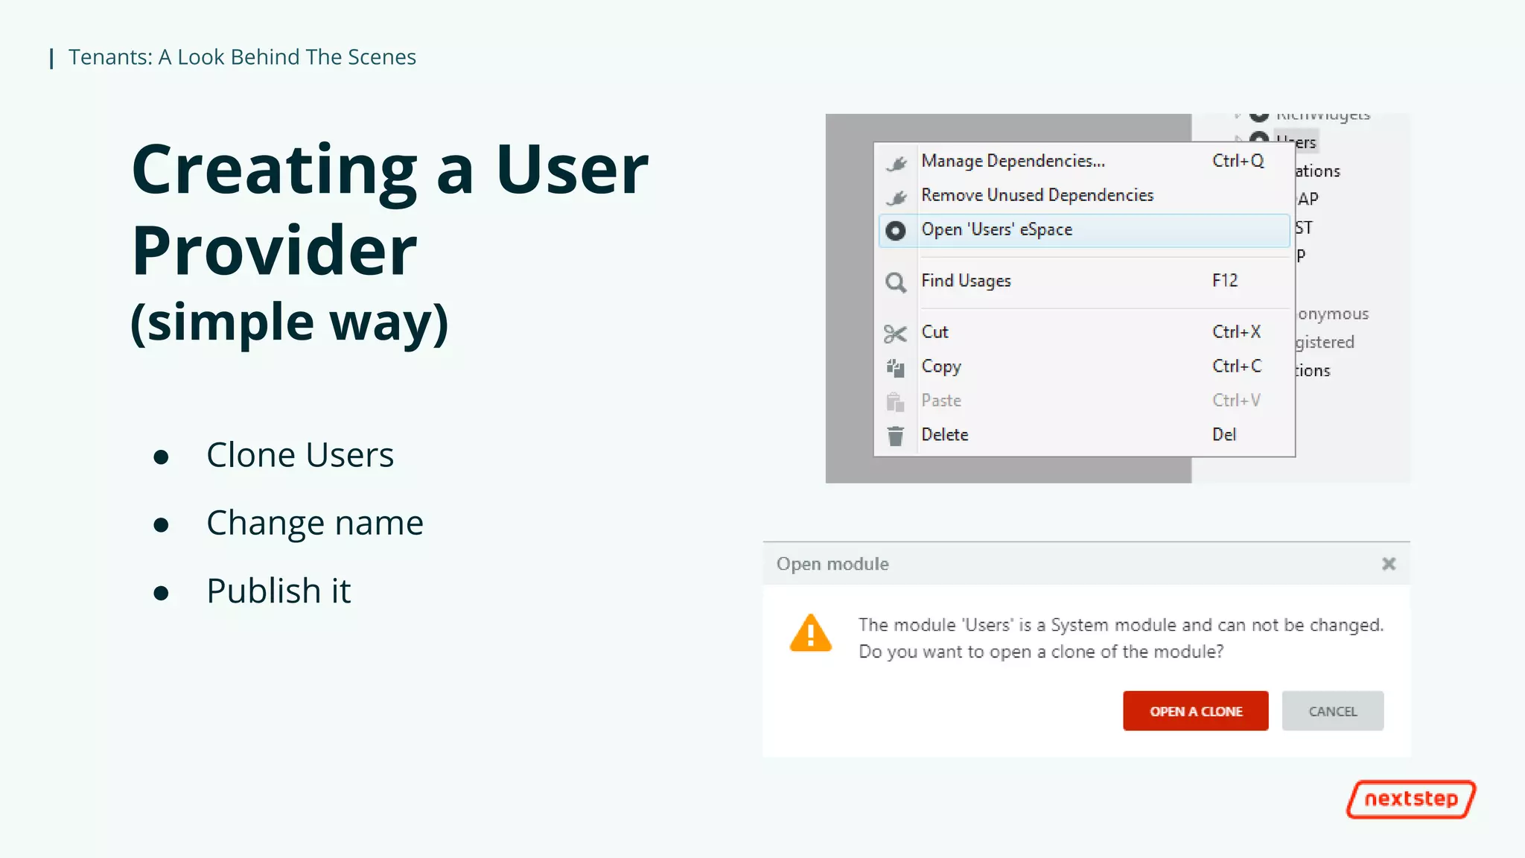
Task: Click the '(simple way)' subtitle
Action: [x=290, y=322]
